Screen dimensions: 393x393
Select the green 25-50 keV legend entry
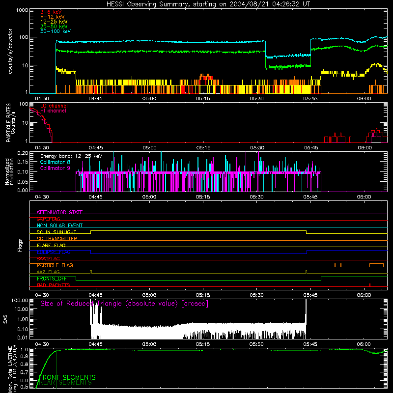pos(54,27)
